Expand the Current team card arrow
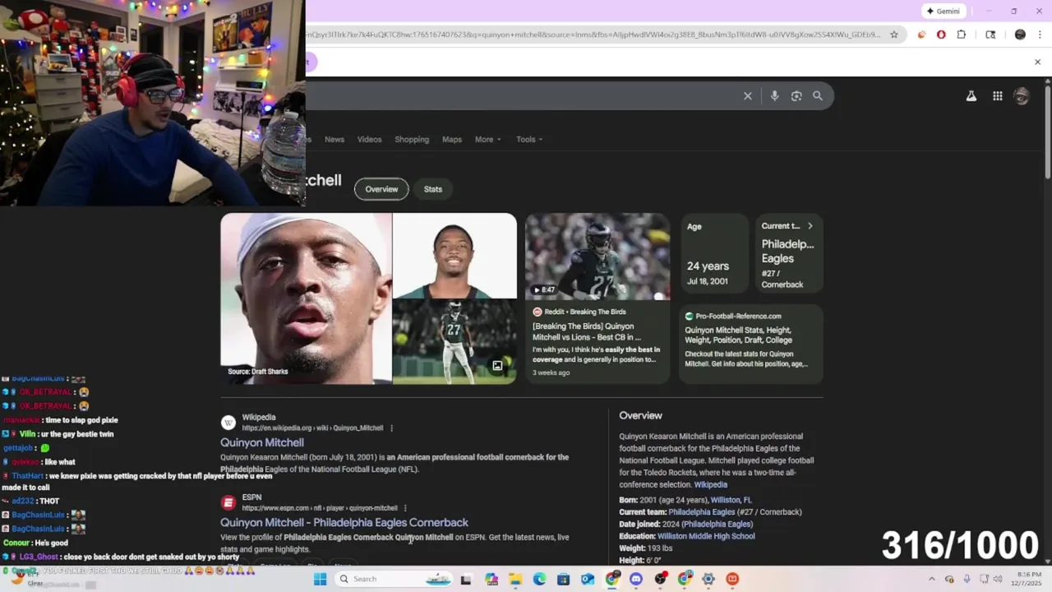Viewport: 1052px width, 592px height. (x=810, y=226)
